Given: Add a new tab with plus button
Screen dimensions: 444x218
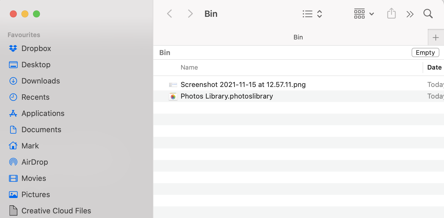Looking at the screenshot, I should (436, 37).
